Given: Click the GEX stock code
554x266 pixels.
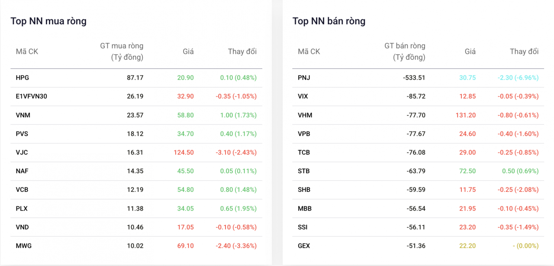Looking at the screenshot, I should [304, 246].
